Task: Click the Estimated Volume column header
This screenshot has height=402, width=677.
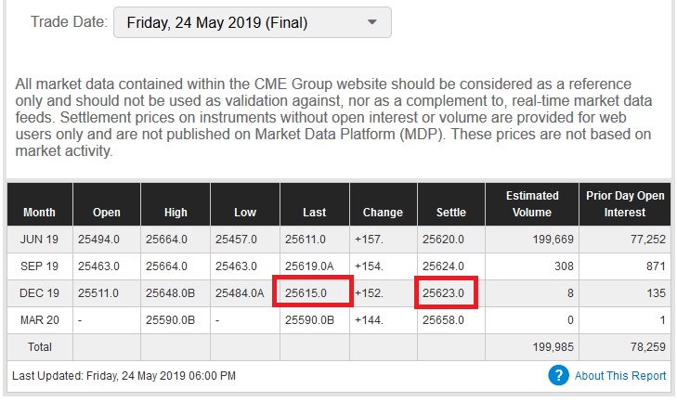Action: [532, 203]
